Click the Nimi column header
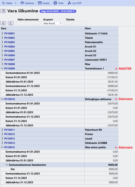This screenshot has width=135, height=187. [101, 28]
